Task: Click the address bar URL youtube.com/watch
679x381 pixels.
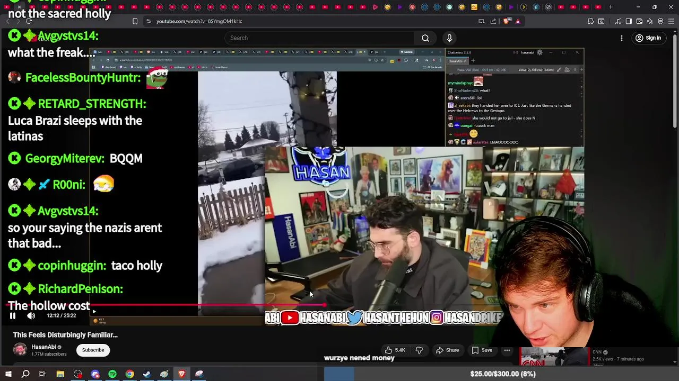Action: pyautogui.click(x=199, y=21)
